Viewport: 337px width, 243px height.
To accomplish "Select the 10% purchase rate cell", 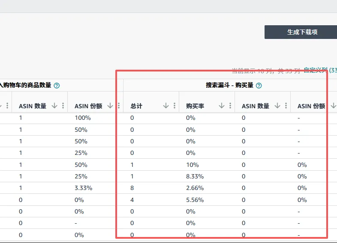I will point(193,165).
